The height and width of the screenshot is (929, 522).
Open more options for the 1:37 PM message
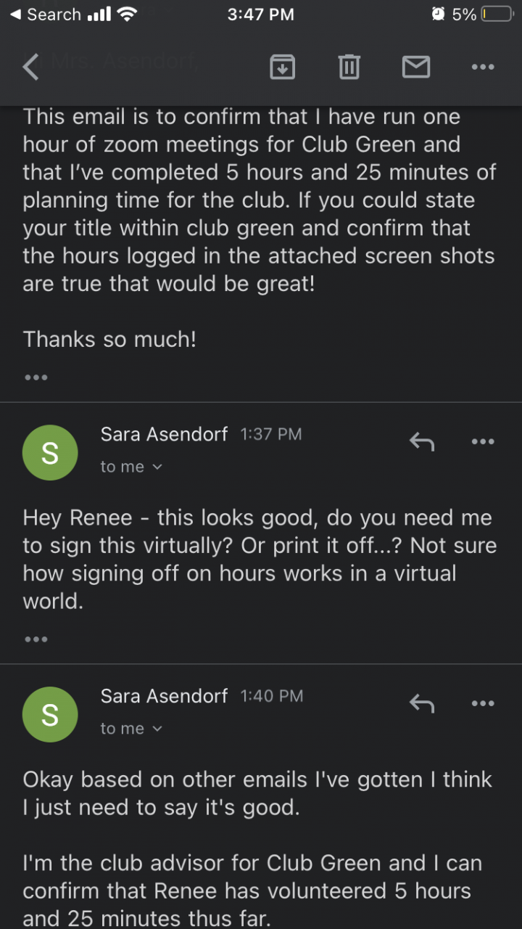tap(482, 441)
